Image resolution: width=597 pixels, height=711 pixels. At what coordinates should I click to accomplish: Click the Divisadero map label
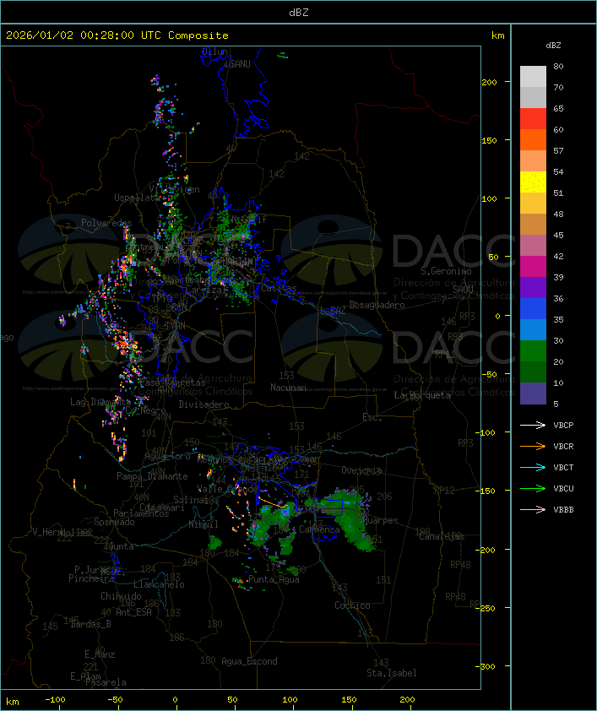pyautogui.click(x=204, y=404)
